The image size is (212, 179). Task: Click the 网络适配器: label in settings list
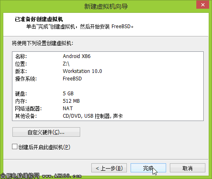29,109
